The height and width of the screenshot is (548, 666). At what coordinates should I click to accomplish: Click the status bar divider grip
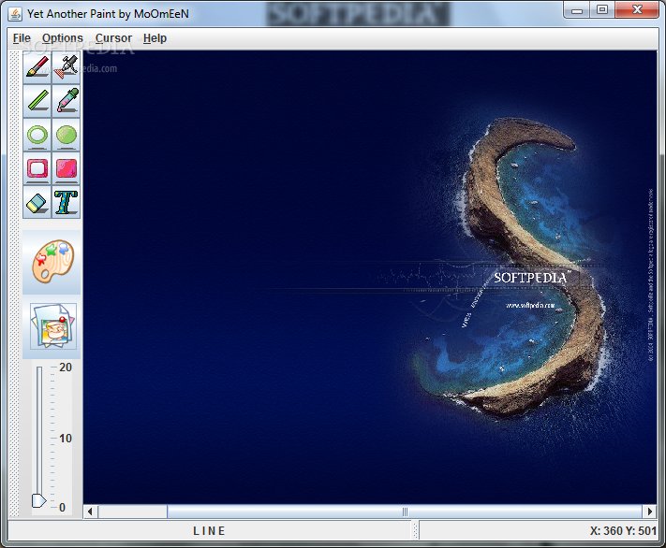coord(415,530)
